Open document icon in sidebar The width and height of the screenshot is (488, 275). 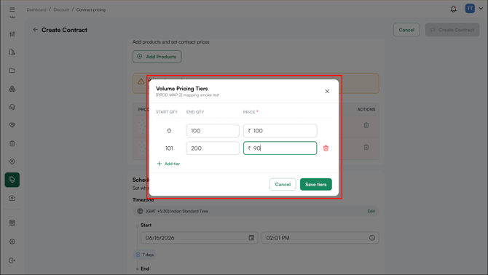pos(12,52)
